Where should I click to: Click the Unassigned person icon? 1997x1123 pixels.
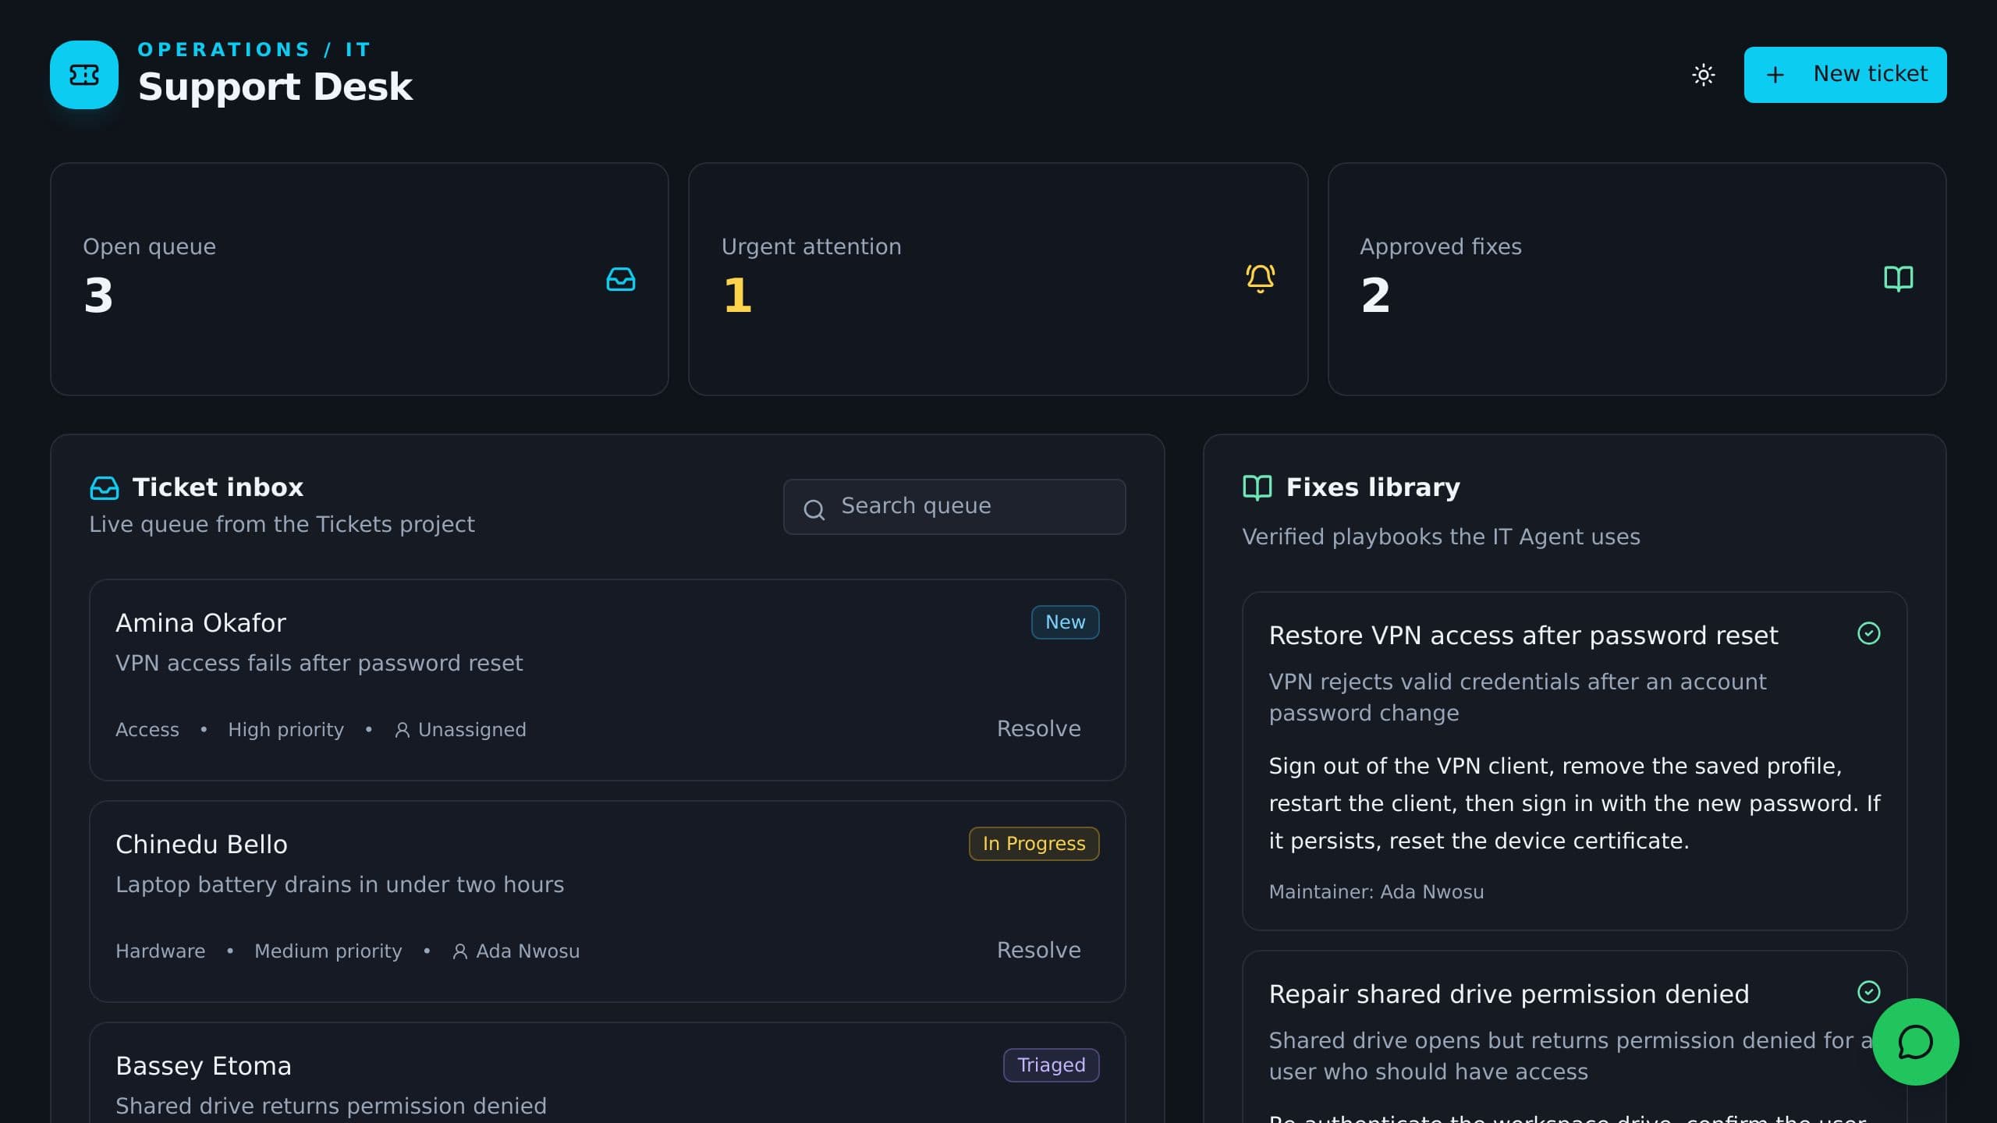point(402,730)
